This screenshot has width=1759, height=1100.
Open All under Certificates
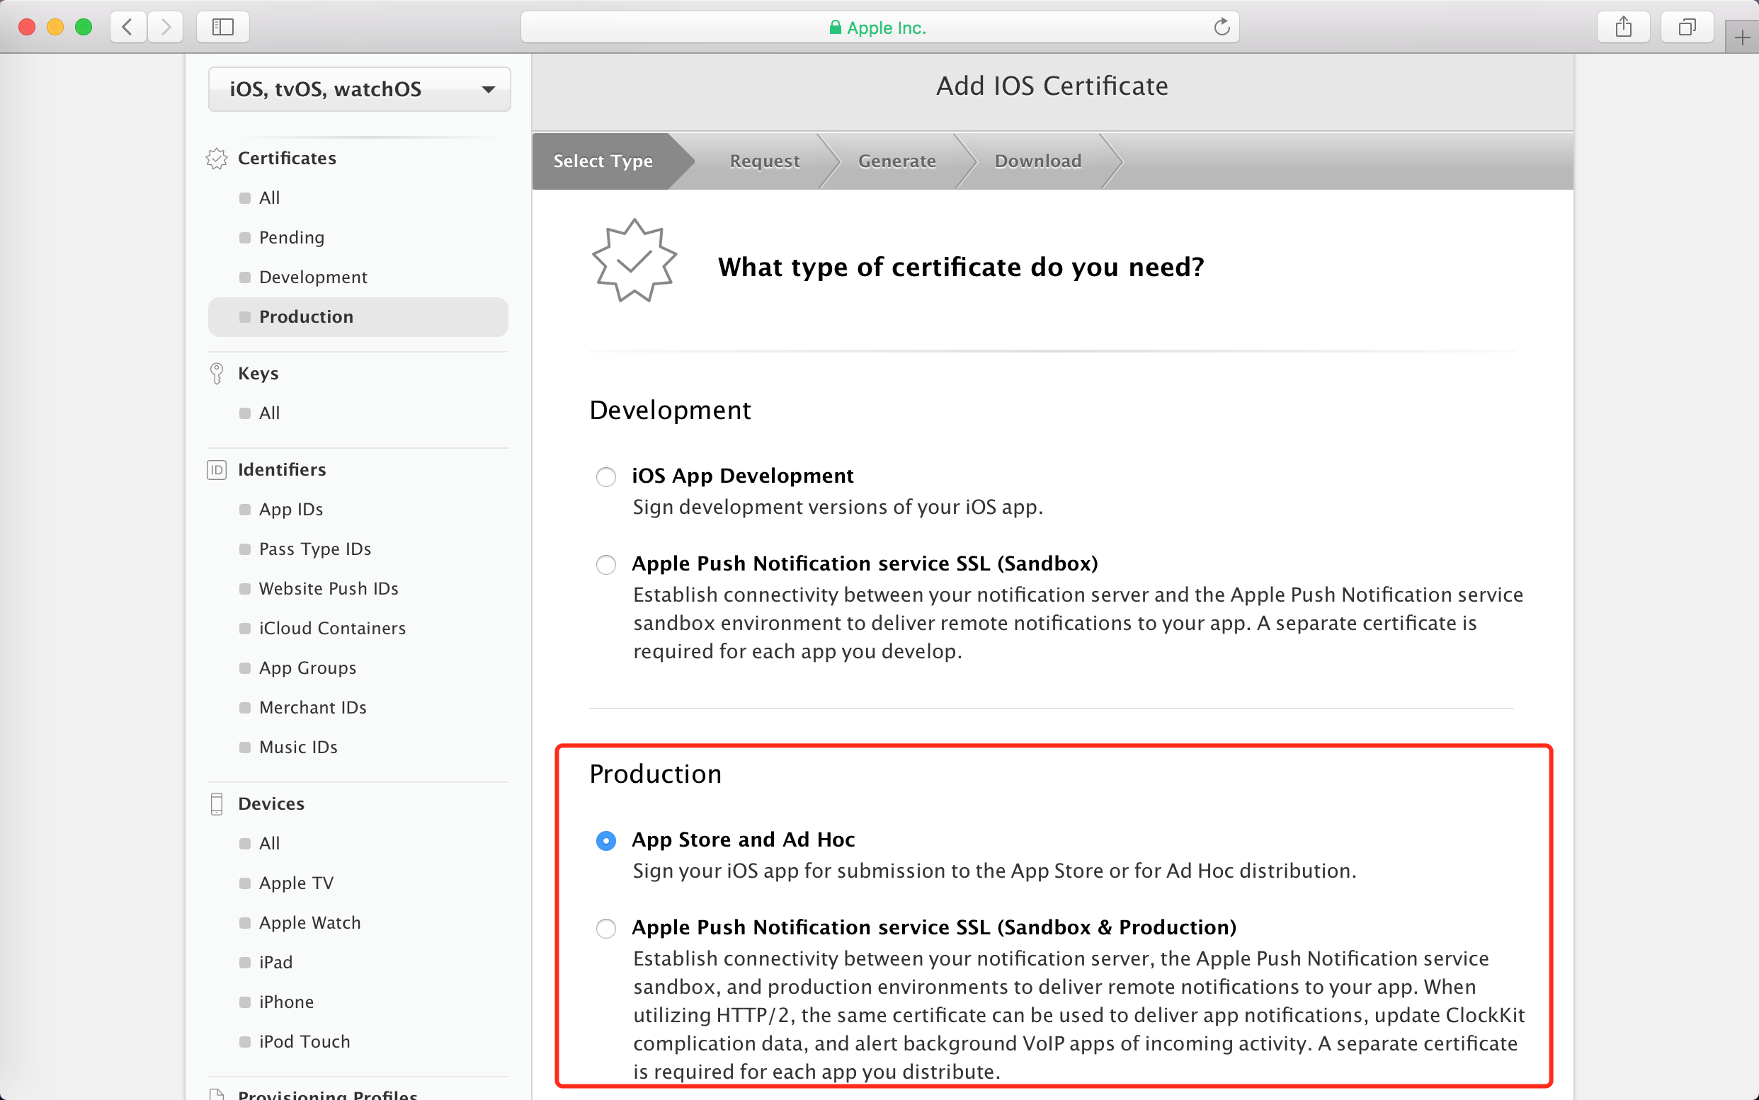[x=269, y=198]
